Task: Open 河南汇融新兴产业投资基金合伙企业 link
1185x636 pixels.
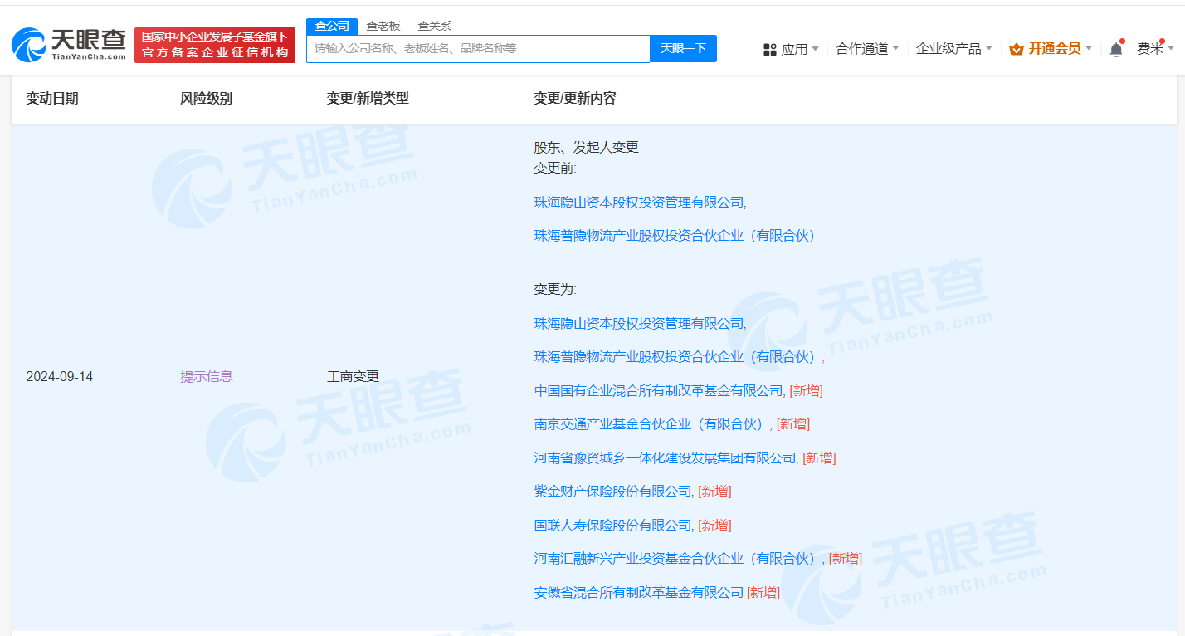Action: [x=678, y=559]
